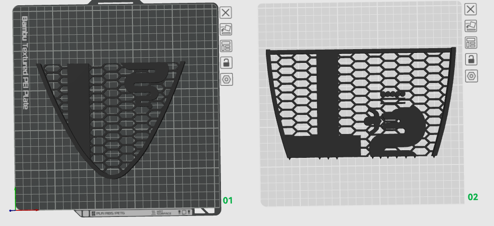Auto-orient objects on plate 02
Viewport: 494px width, 226px height.
tap(471, 26)
